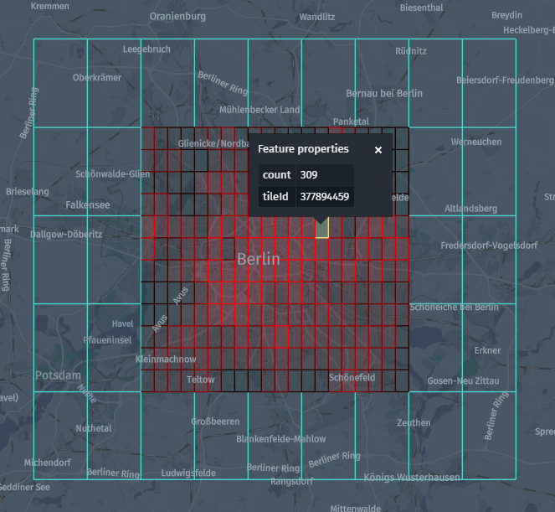The width and height of the screenshot is (555, 512).
Task: Click the Ludwigsfelde map label
Action: pos(188,473)
